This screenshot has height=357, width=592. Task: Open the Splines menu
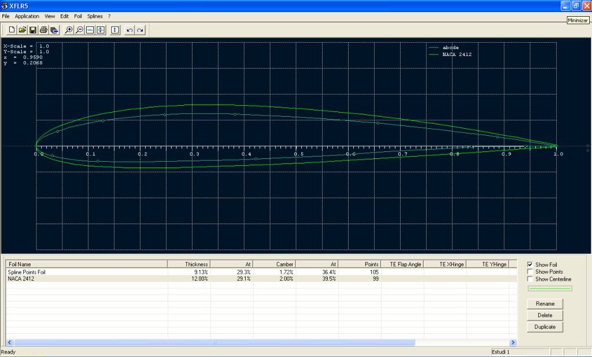point(95,16)
